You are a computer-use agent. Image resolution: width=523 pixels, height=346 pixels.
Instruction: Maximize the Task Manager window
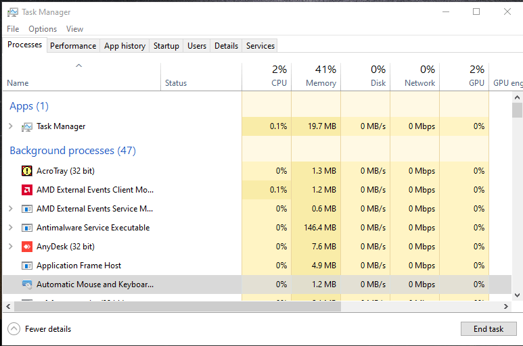pos(476,11)
